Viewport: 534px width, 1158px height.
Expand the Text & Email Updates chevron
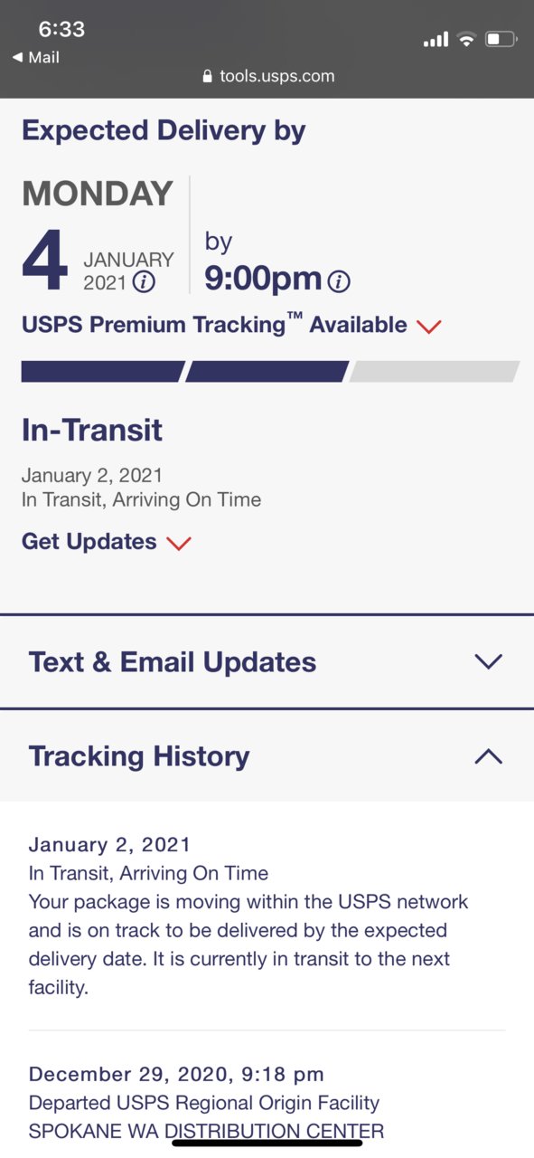pos(488,661)
